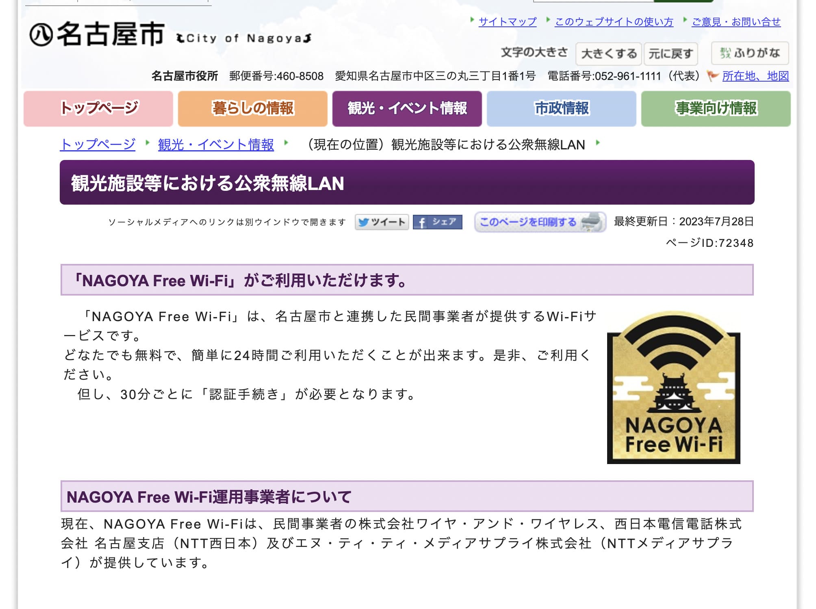816x609 pixels.
Task: Open 市政情報 navigation tab
Action: 562,108
